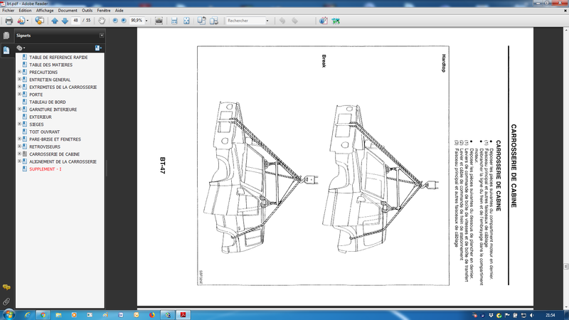
Task: Open the Edition menu
Action: [x=25, y=11]
